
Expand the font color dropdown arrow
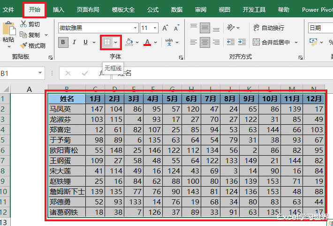(x=156, y=43)
